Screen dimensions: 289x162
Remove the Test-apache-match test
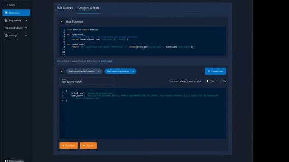point(133,72)
